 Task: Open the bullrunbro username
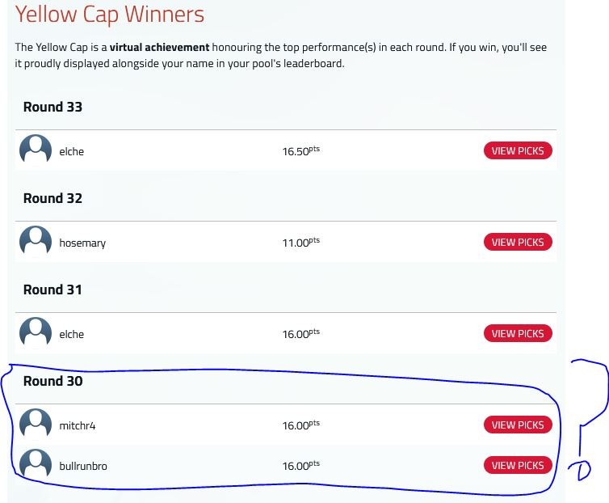pos(83,466)
